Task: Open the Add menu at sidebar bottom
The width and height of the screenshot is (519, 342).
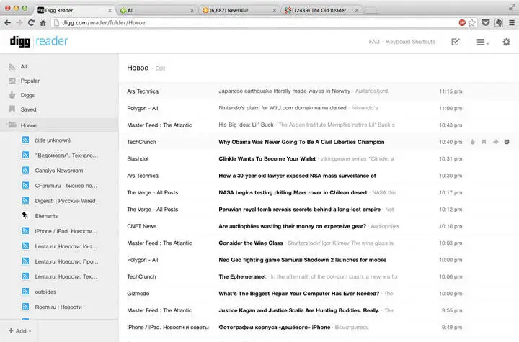Action: click(x=18, y=331)
